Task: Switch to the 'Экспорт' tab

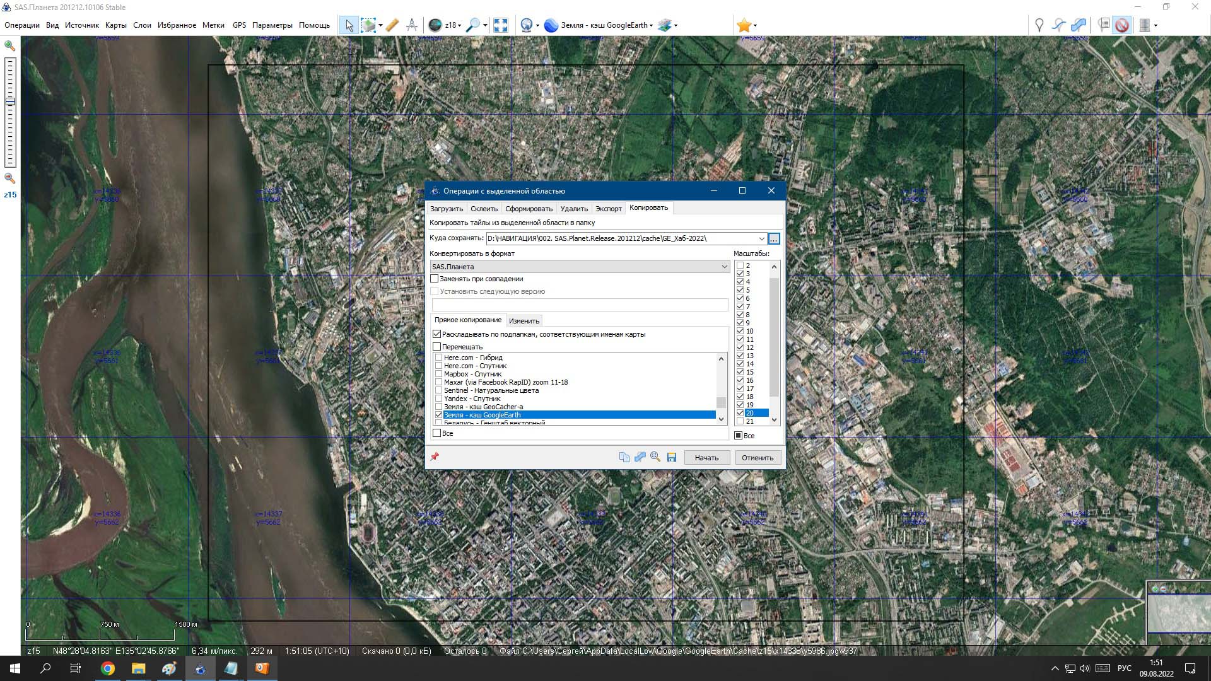Action: click(x=608, y=209)
